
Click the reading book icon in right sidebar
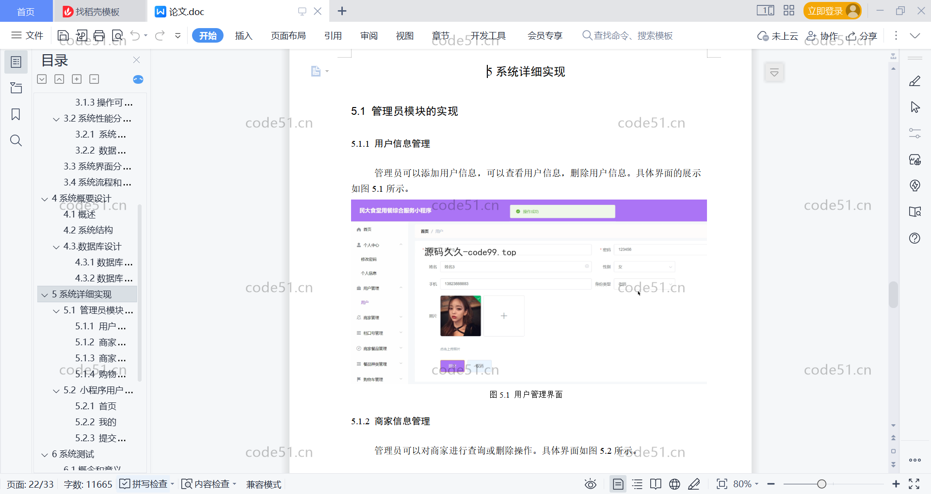915,212
